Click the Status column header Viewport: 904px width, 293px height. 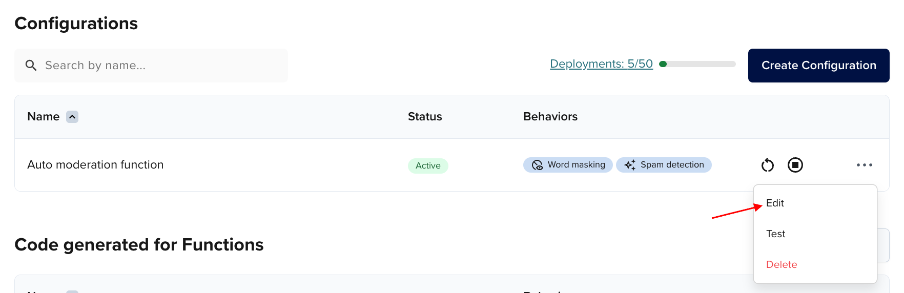[425, 117]
